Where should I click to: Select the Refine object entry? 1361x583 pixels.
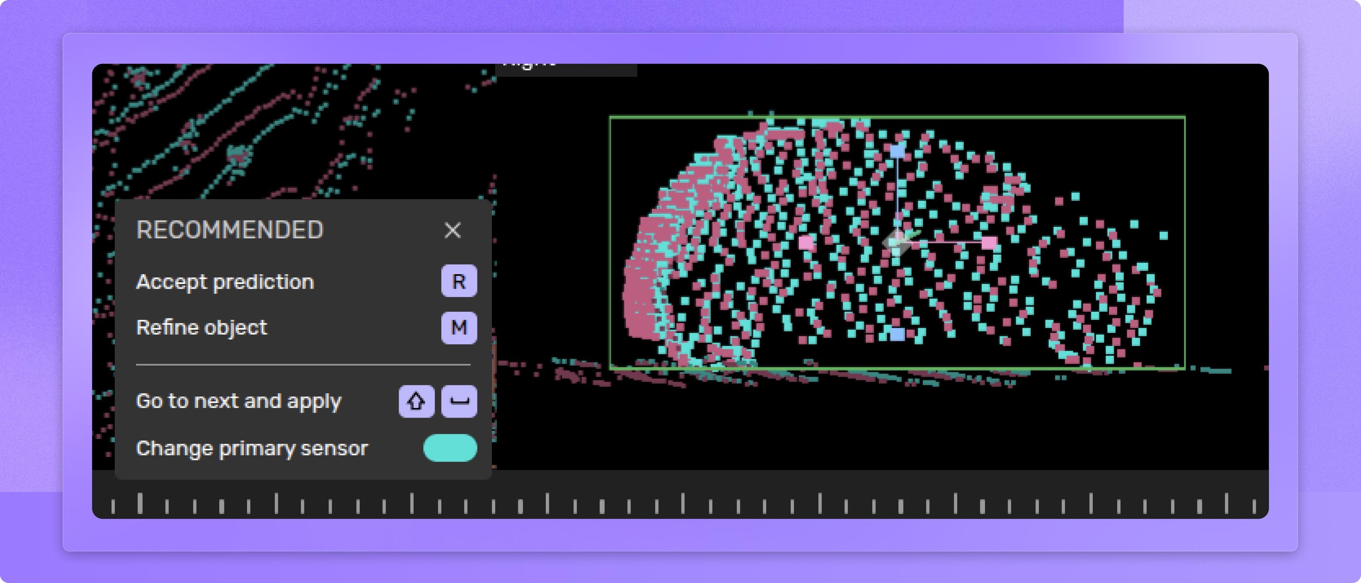[201, 328]
